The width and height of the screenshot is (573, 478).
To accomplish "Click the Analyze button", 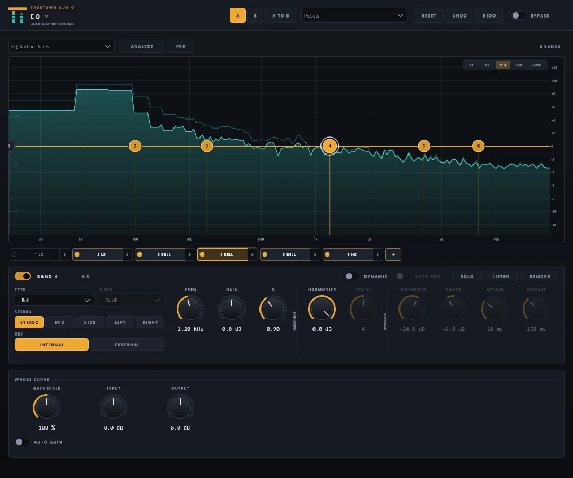I will (142, 46).
